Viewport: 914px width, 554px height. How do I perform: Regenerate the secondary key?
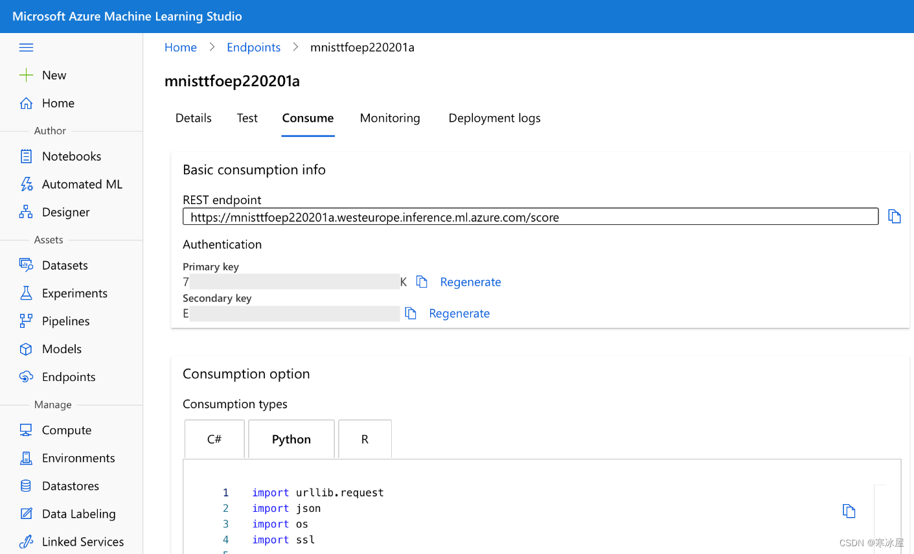coord(459,314)
